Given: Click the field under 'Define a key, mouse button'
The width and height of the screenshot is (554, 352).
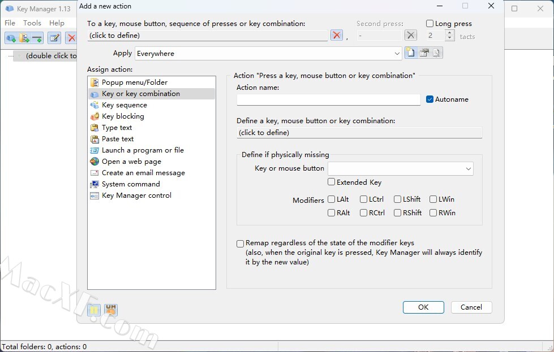Looking at the screenshot, I should click(359, 133).
